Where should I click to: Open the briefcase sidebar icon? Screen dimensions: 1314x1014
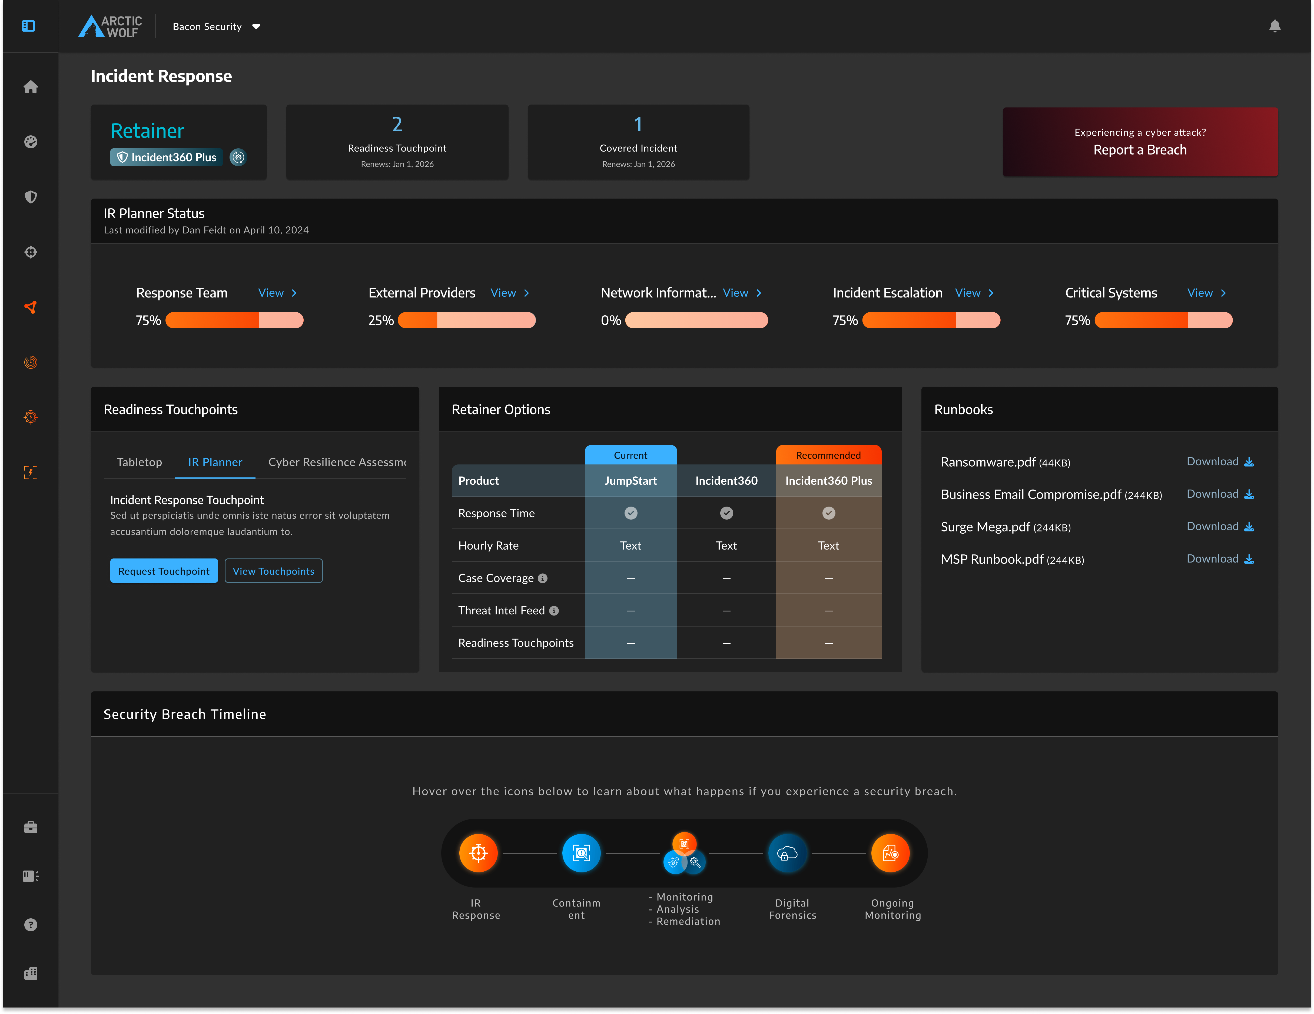tap(31, 828)
